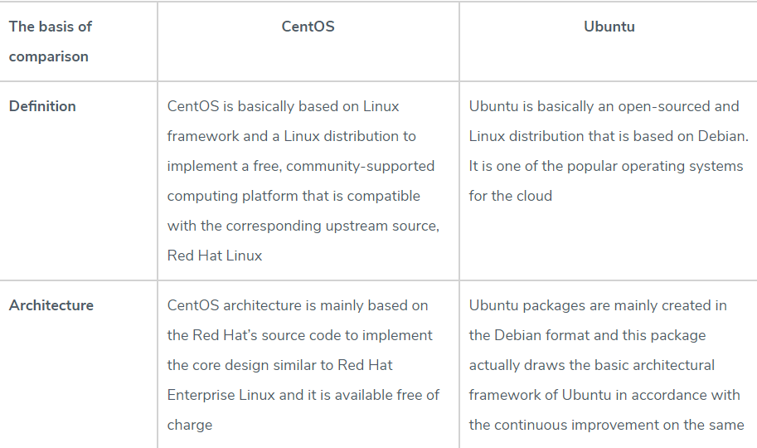
Task: Click 'Ubuntu packages are mainly created in' line
Action: [598, 305]
